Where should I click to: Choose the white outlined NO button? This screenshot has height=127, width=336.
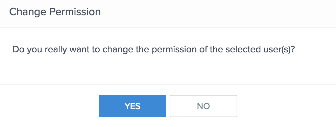[203, 106]
